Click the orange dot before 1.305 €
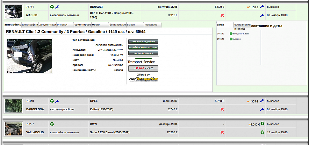Viewport: 309px width, 145px height. tap(248, 101)
